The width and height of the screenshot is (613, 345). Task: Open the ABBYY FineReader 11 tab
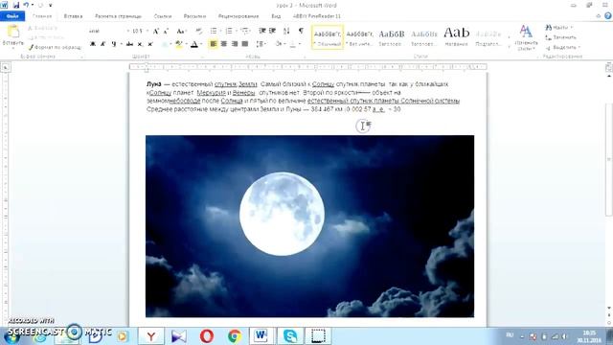[317, 16]
